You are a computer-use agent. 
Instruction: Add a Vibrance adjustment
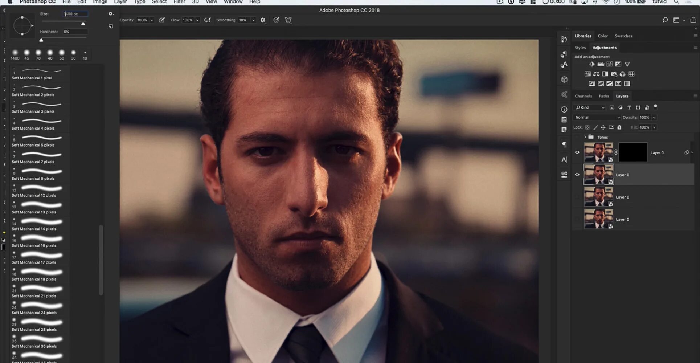pyautogui.click(x=627, y=64)
